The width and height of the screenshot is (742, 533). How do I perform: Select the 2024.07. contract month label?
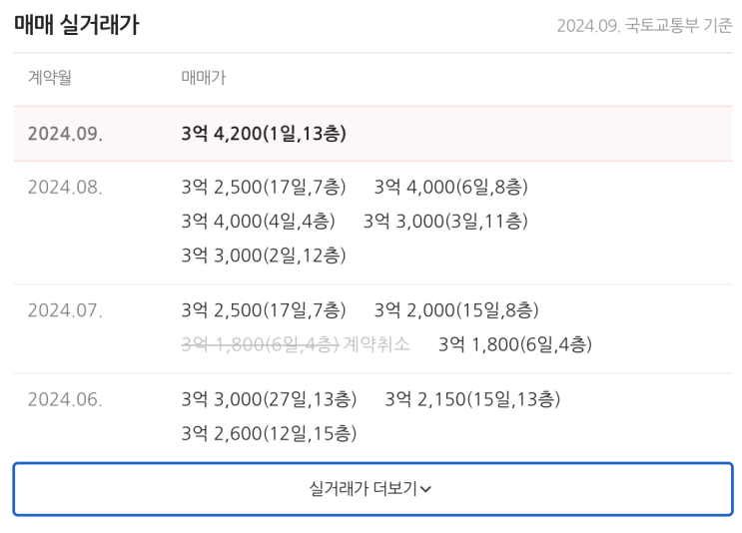coord(65,310)
